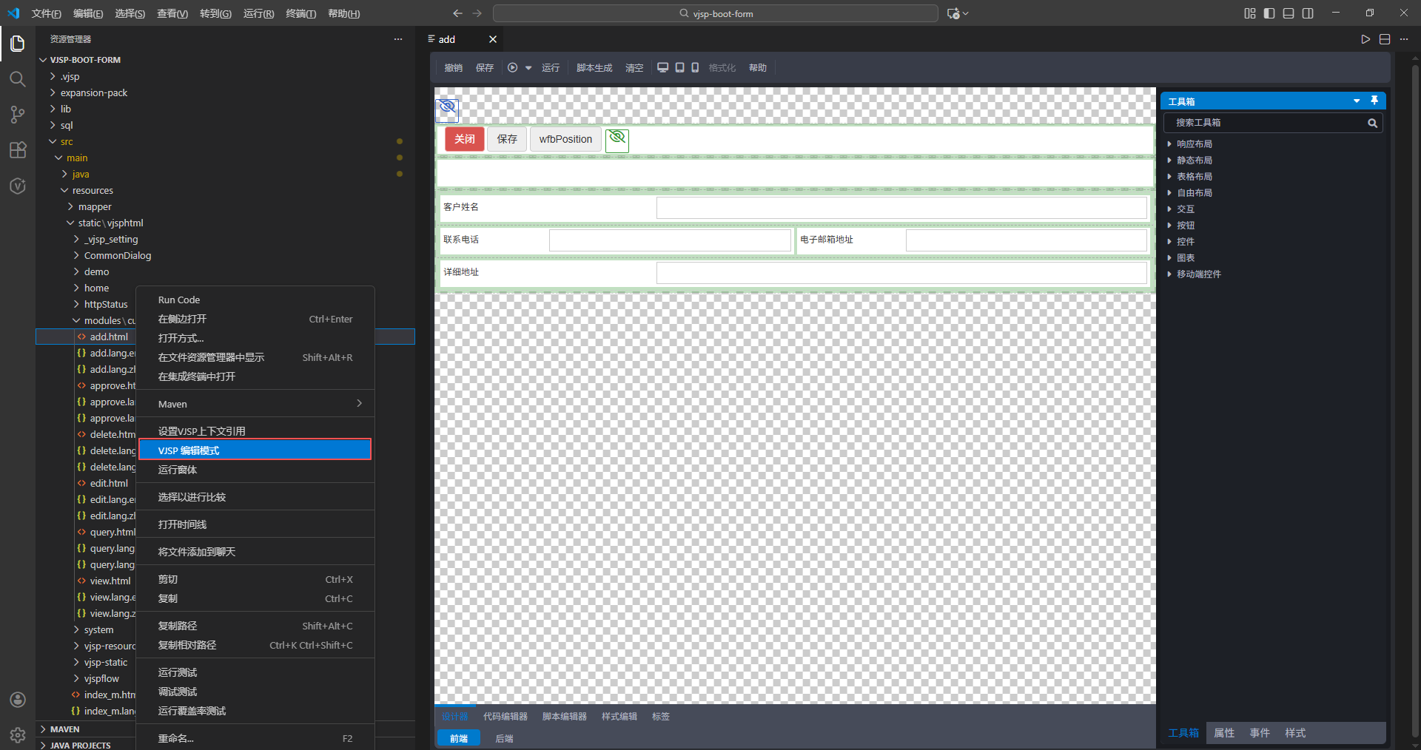Image resolution: width=1421 pixels, height=750 pixels.
Task: Expand the 控件 category in the toolbox
Action: 1186,241
